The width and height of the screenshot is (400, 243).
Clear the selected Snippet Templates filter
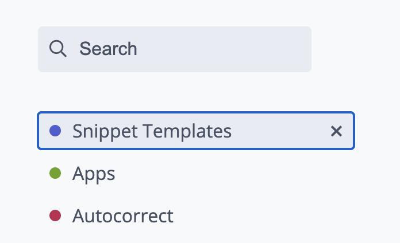(x=336, y=131)
